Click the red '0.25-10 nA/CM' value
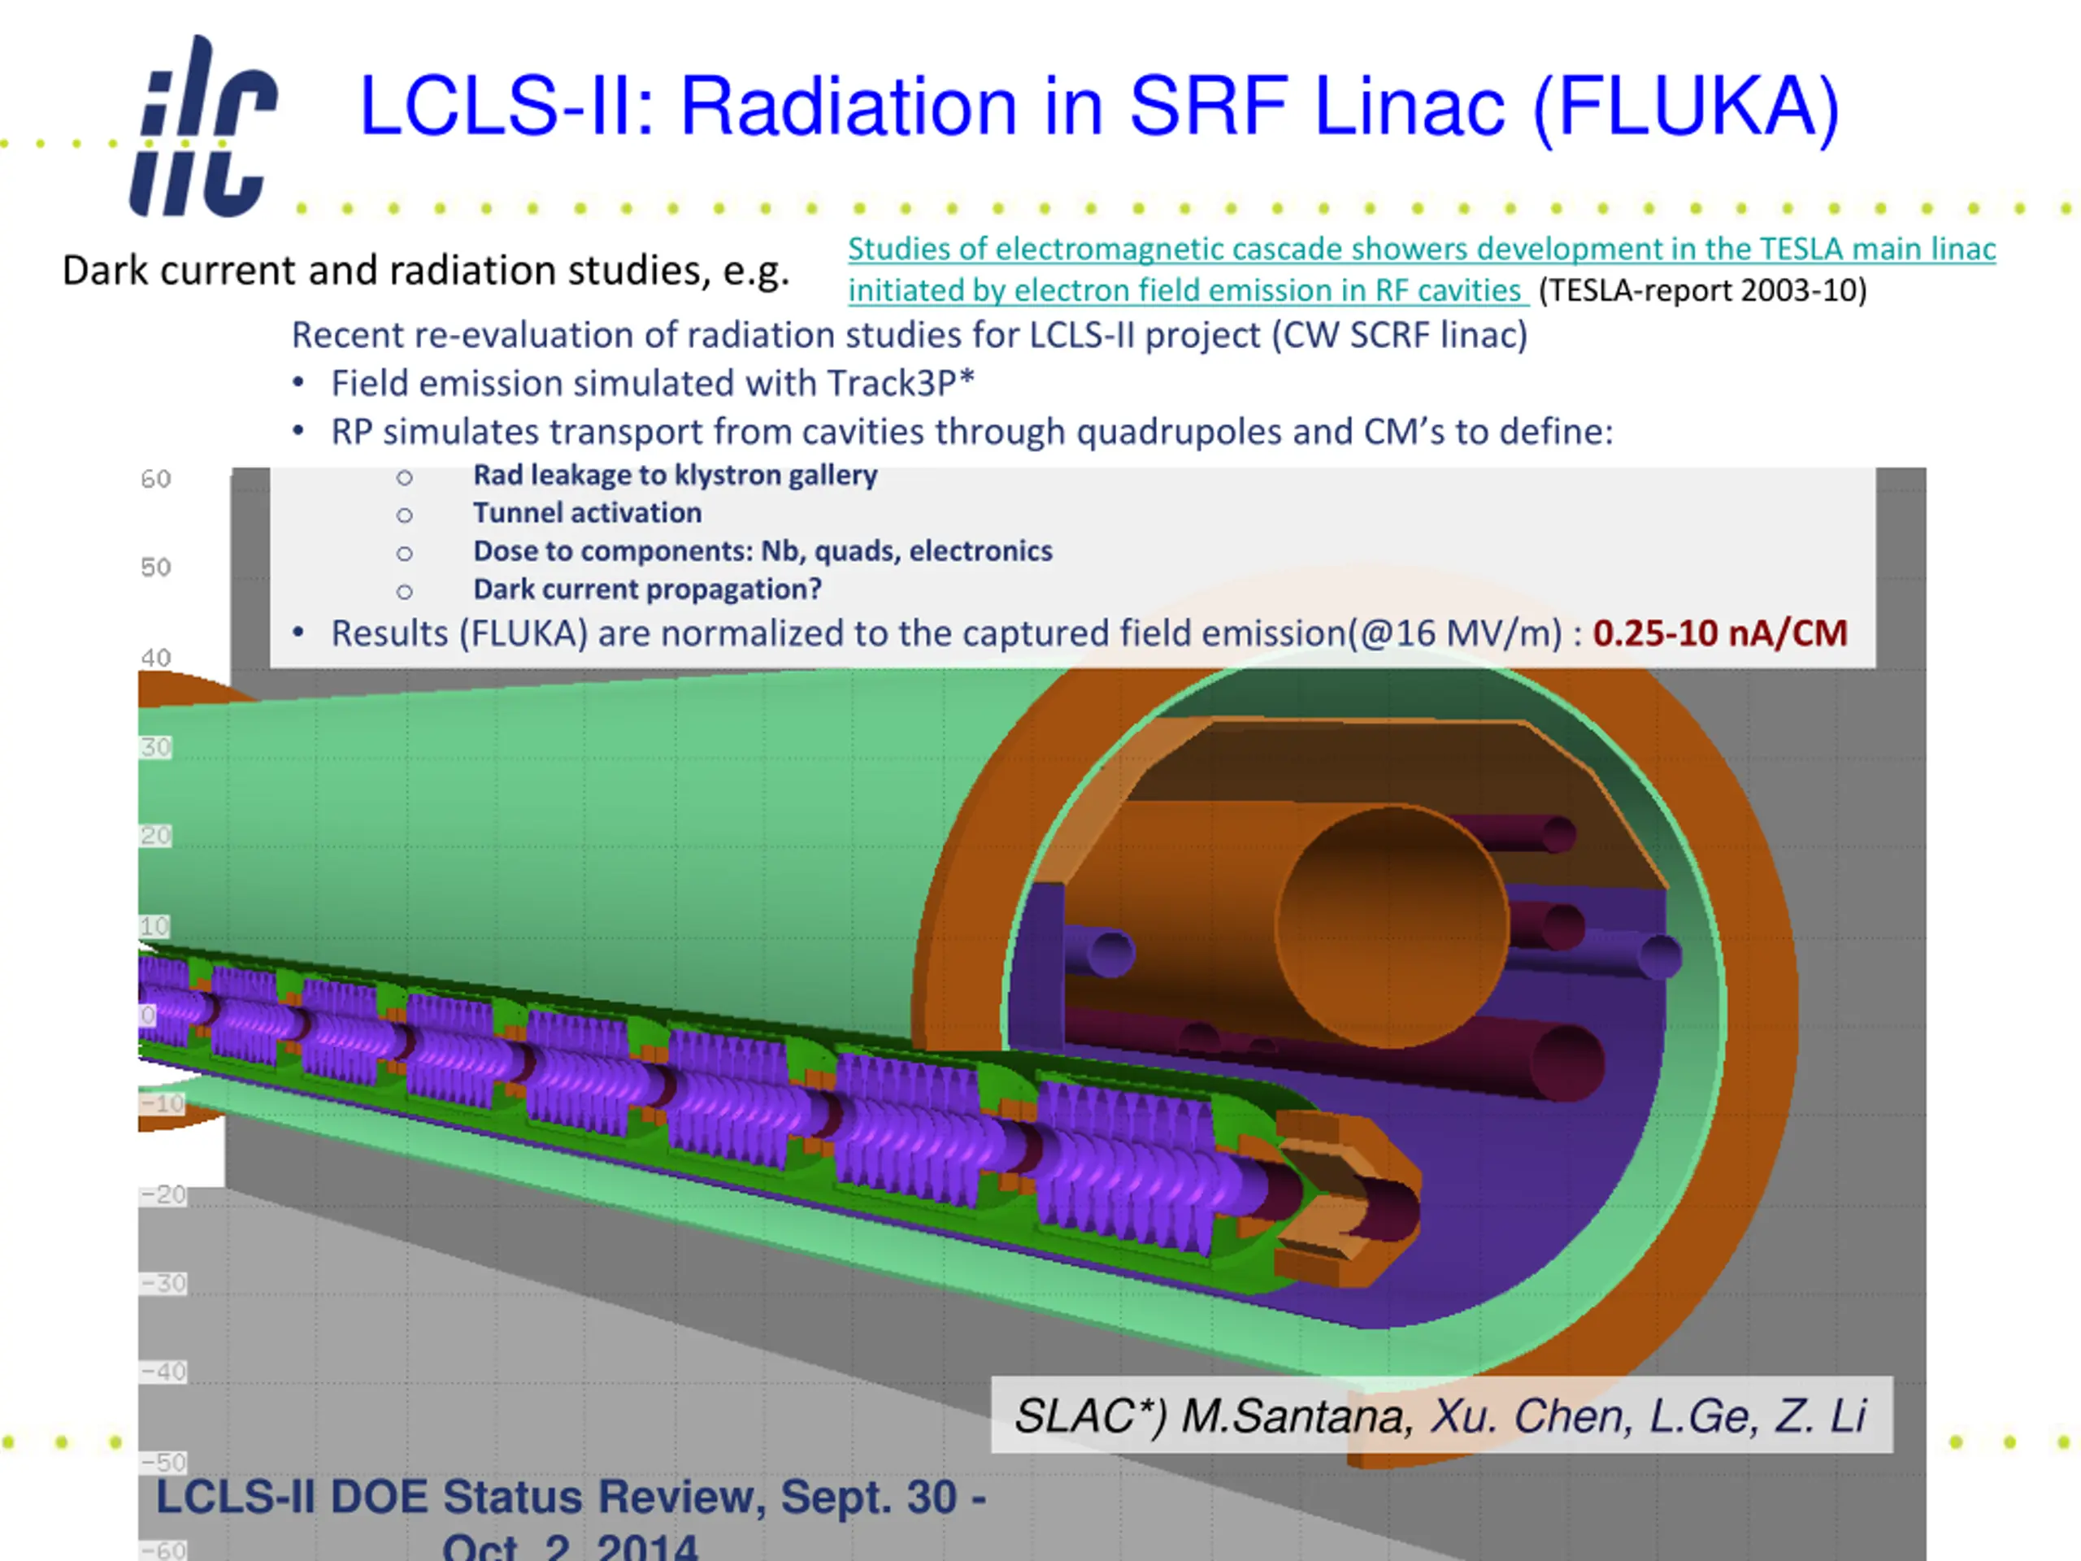Image resolution: width=2081 pixels, height=1561 pixels. tap(1720, 633)
